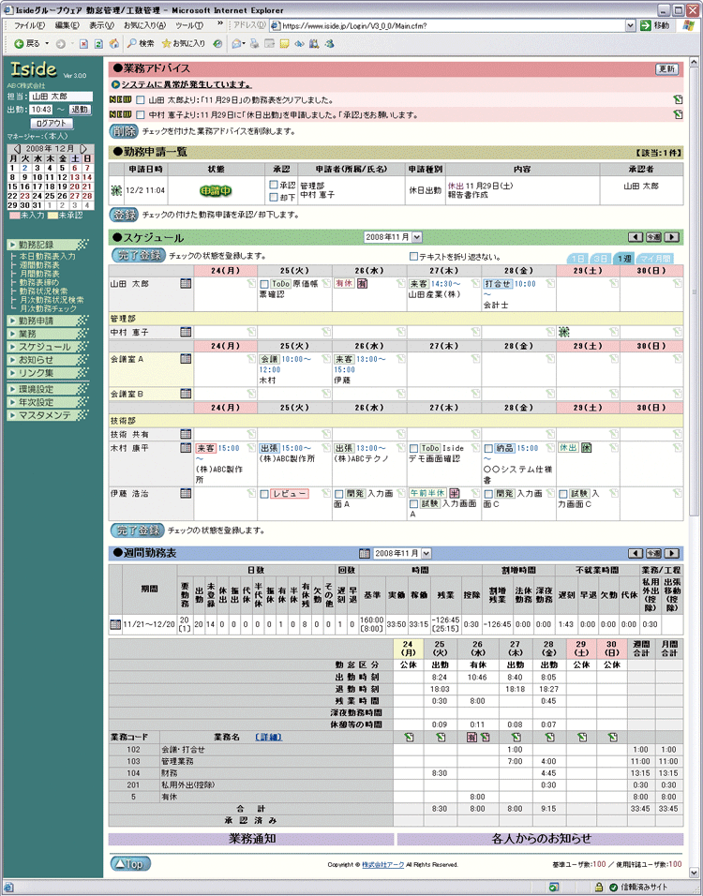Open the browser Home icon
The image size is (703, 896).
113,43
